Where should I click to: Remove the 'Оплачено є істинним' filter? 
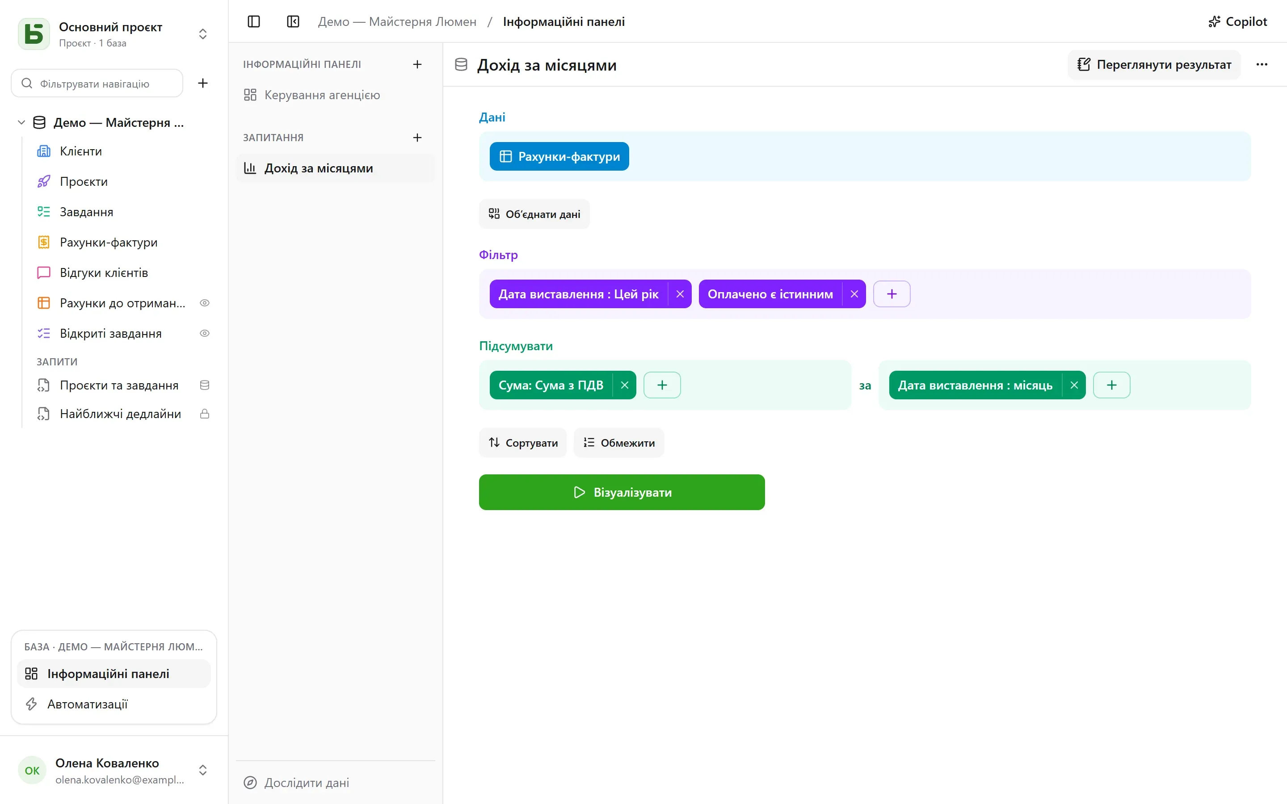[854, 294]
